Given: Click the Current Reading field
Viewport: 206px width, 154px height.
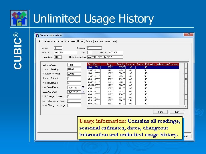Looking at the screenshot, I should click(x=74, y=69).
